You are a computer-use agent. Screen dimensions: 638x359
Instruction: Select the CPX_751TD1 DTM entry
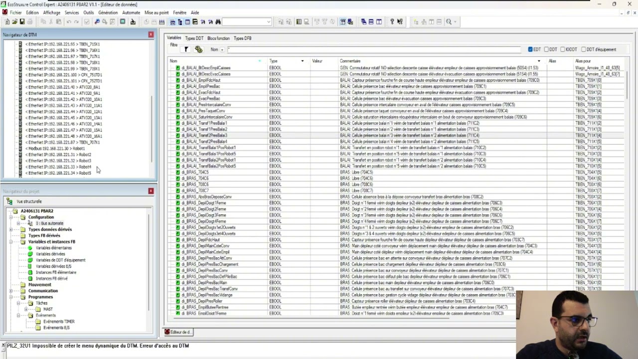(x=64, y=75)
